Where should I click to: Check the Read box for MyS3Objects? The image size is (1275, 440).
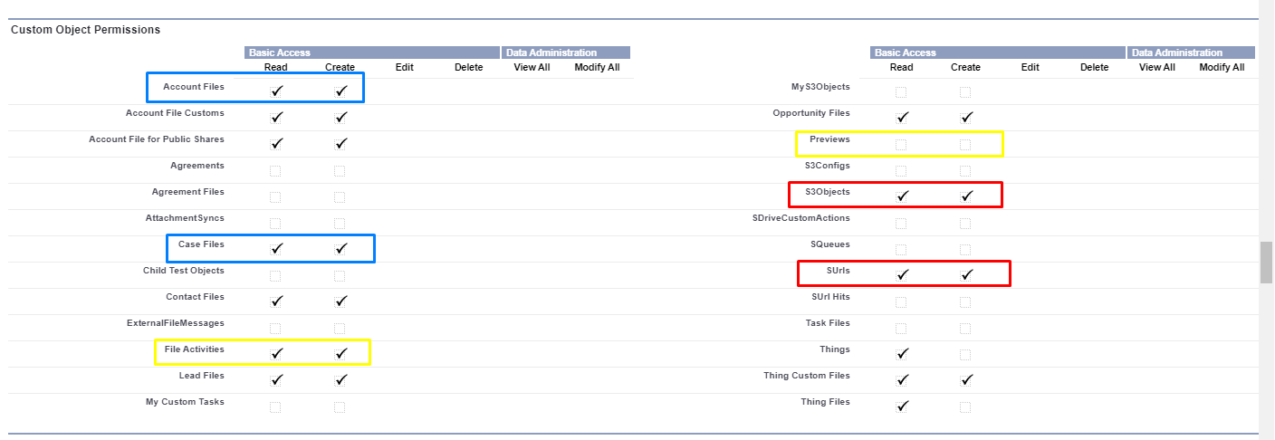pos(901,91)
